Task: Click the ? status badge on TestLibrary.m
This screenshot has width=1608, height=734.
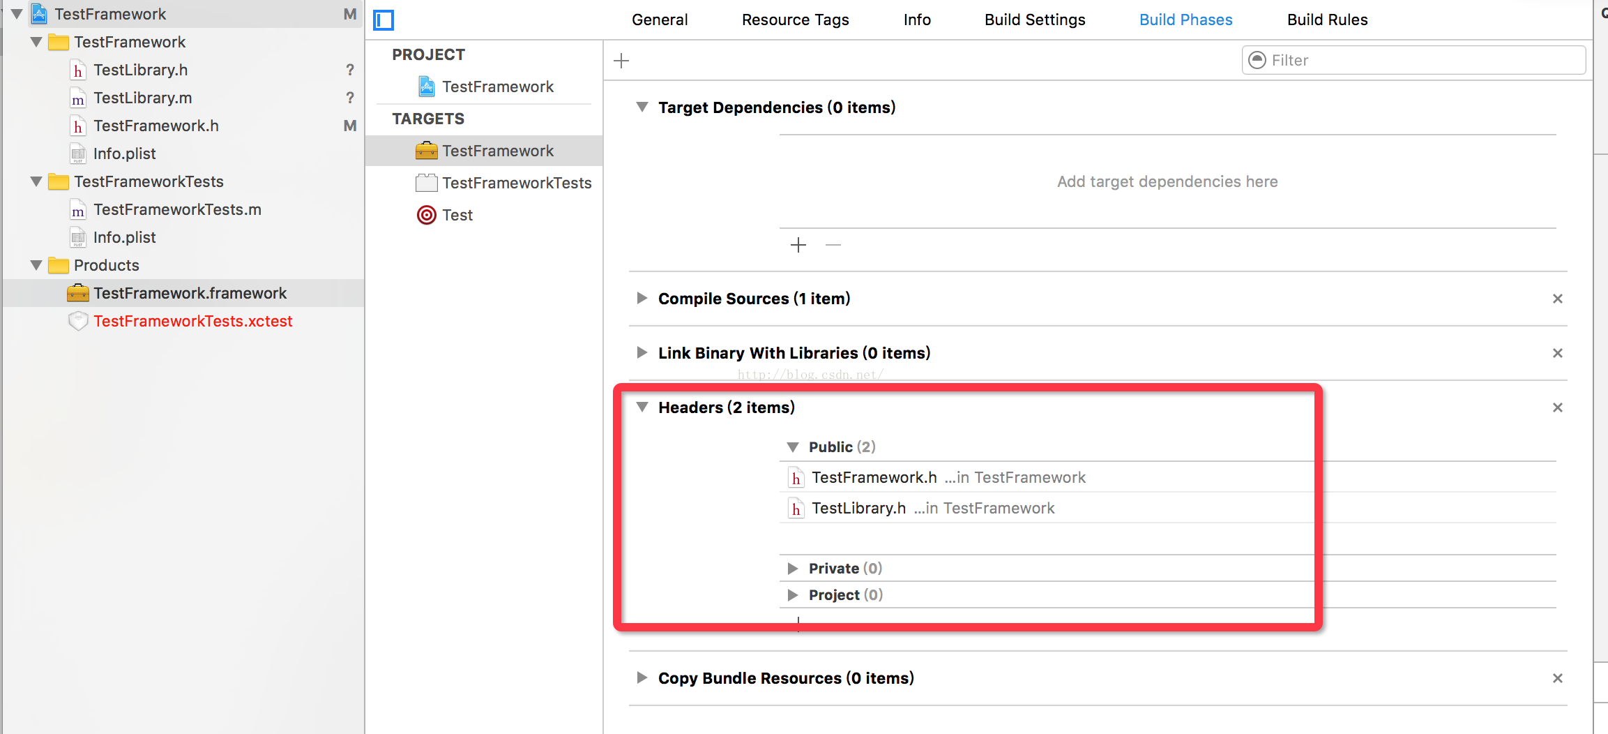Action: click(x=350, y=98)
